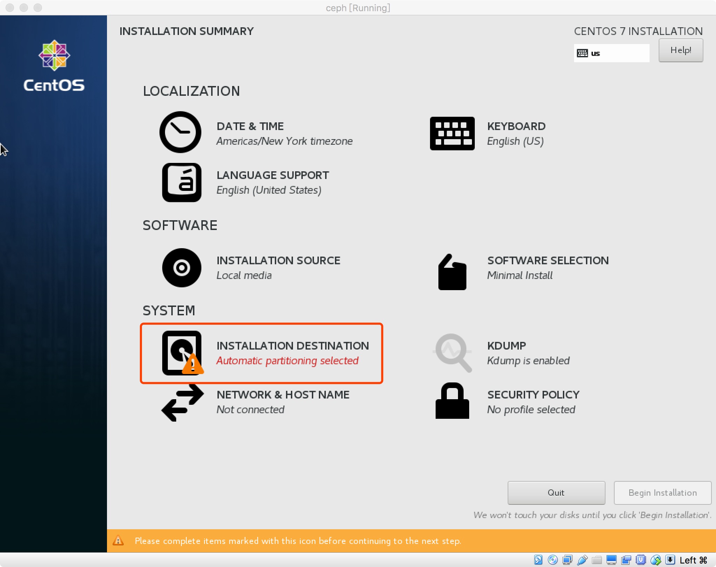Screen dimensions: 716x567
Task: Open KDUMP label
Action: (x=507, y=346)
